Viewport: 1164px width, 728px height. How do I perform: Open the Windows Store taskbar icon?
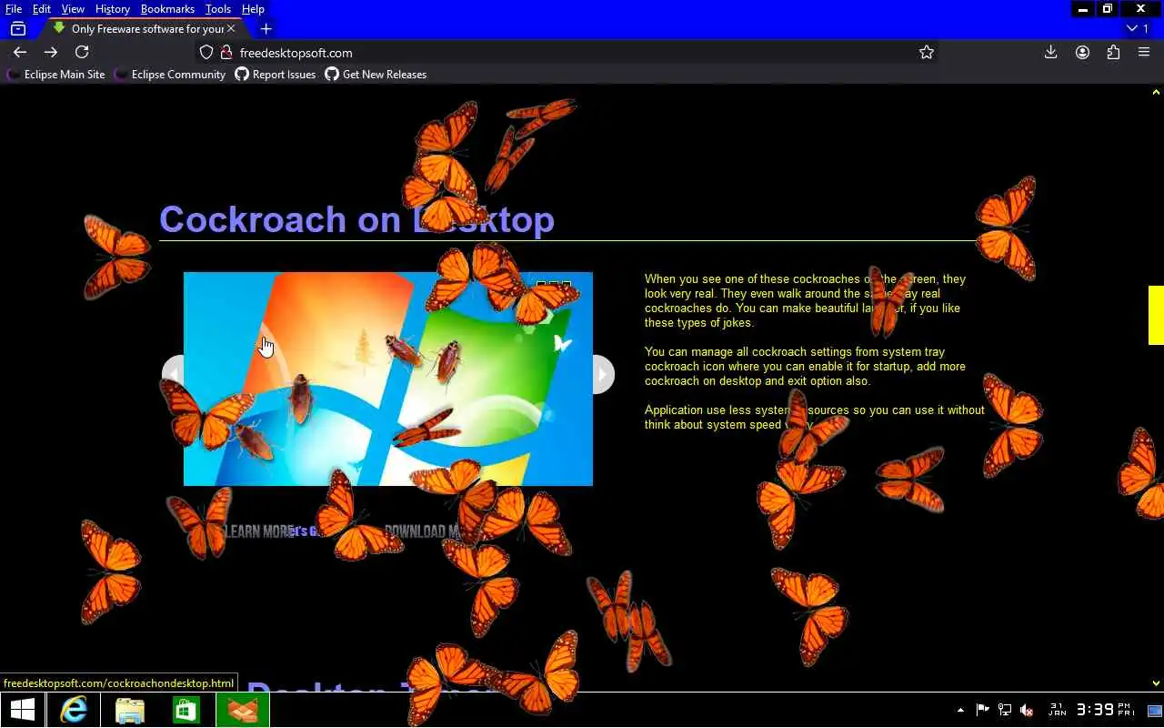186,710
